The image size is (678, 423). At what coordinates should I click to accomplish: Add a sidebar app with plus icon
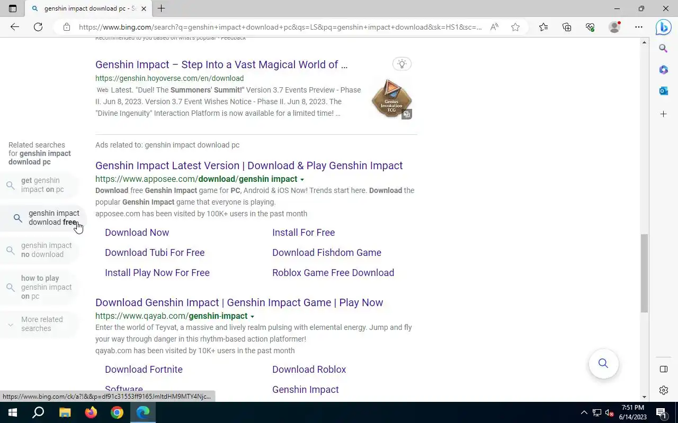pos(663,114)
